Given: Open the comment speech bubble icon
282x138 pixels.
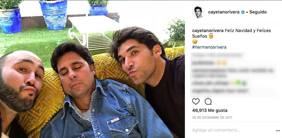Looking at the screenshot, I should pos(208,101).
